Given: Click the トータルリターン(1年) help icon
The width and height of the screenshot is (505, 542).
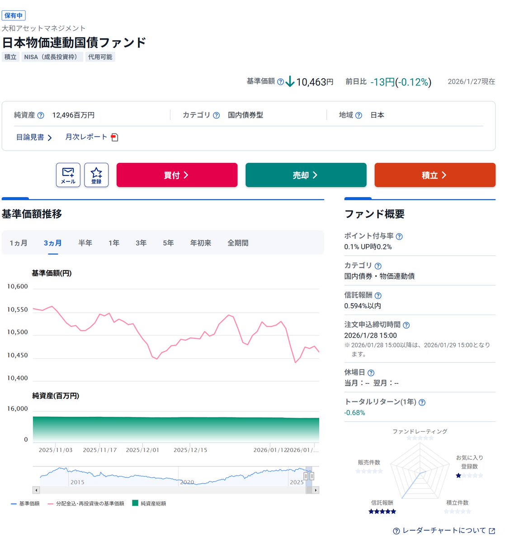Looking at the screenshot, I should coord(422,402).
